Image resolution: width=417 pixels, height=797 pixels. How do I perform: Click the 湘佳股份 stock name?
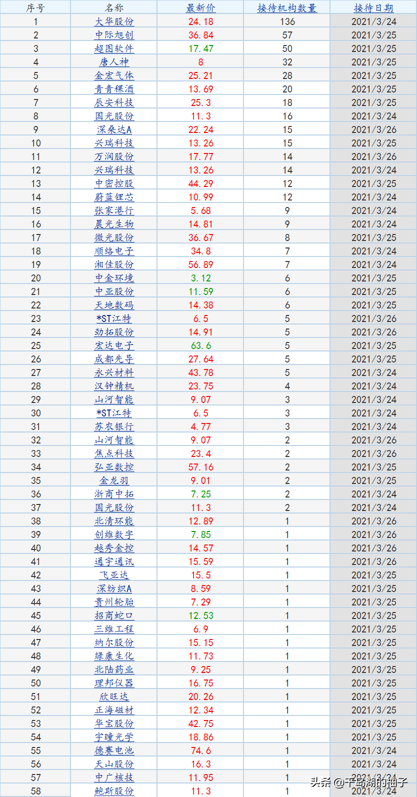click(x=114, y=264)
